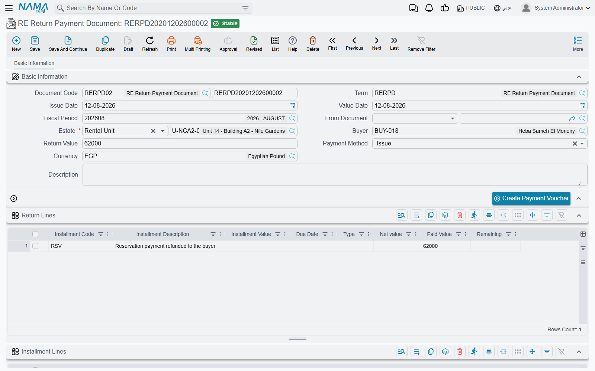The width and height of the screenshot is (595, 371).
Task: Click the Stable status badge
Action: click(x=225, y=23)
